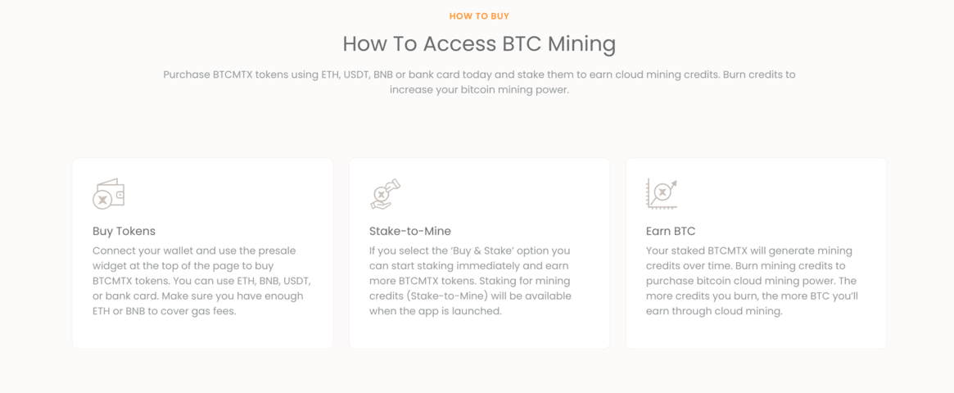The width and height of the screenshot is (954, 393).
Task: Click 'increase your bitcoin mining power' subtitle line
Action: (479, 90)
